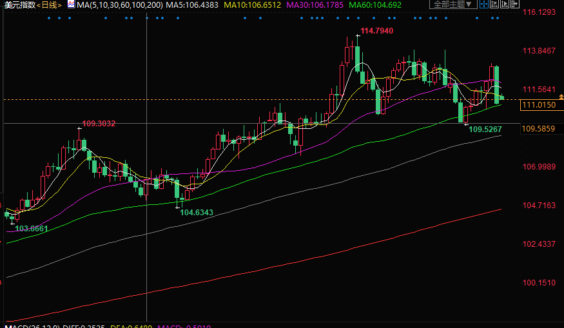Click the 114.7940 high price label
This screenshot has width=564, height=328.
(x=377, y=31)
